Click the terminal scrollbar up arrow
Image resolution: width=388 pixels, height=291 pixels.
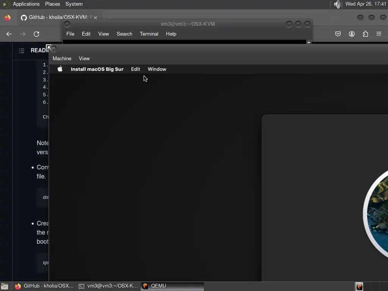click(x=309, y=42)
